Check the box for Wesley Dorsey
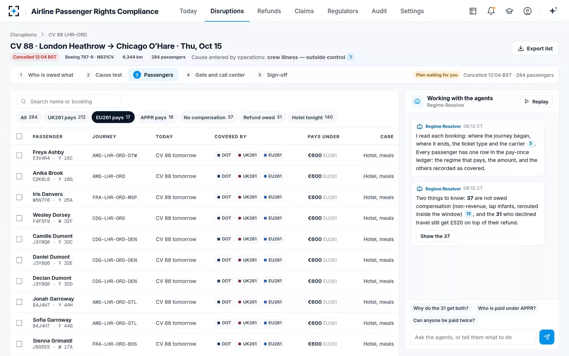Viewport: 569px width, 356px height. click(19, 218)
